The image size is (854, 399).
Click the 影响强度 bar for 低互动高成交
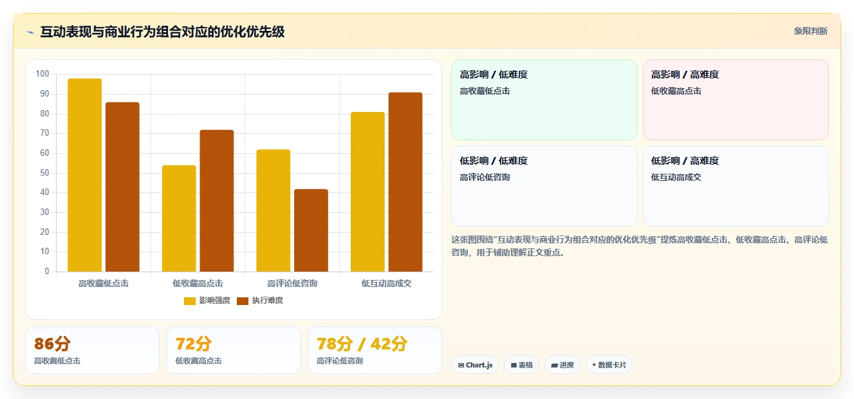(367, 192)
